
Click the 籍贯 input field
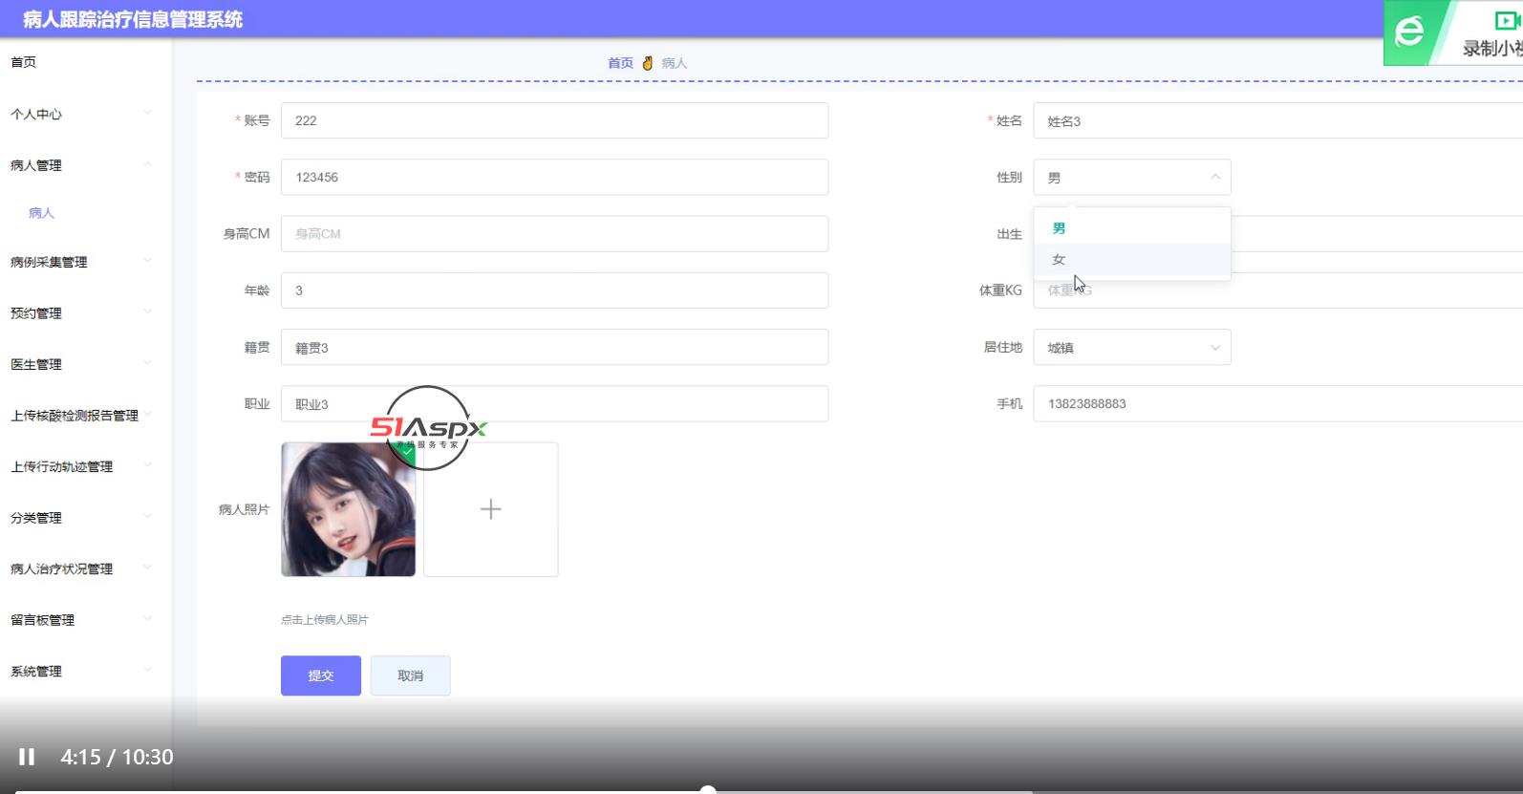[554, 347]
